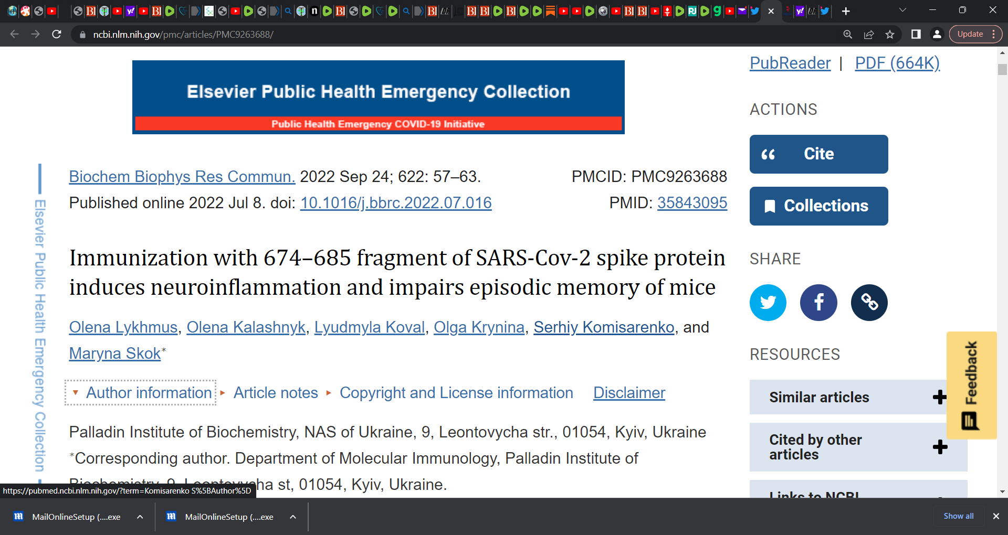Share article on Facebook

click(818, 303)
